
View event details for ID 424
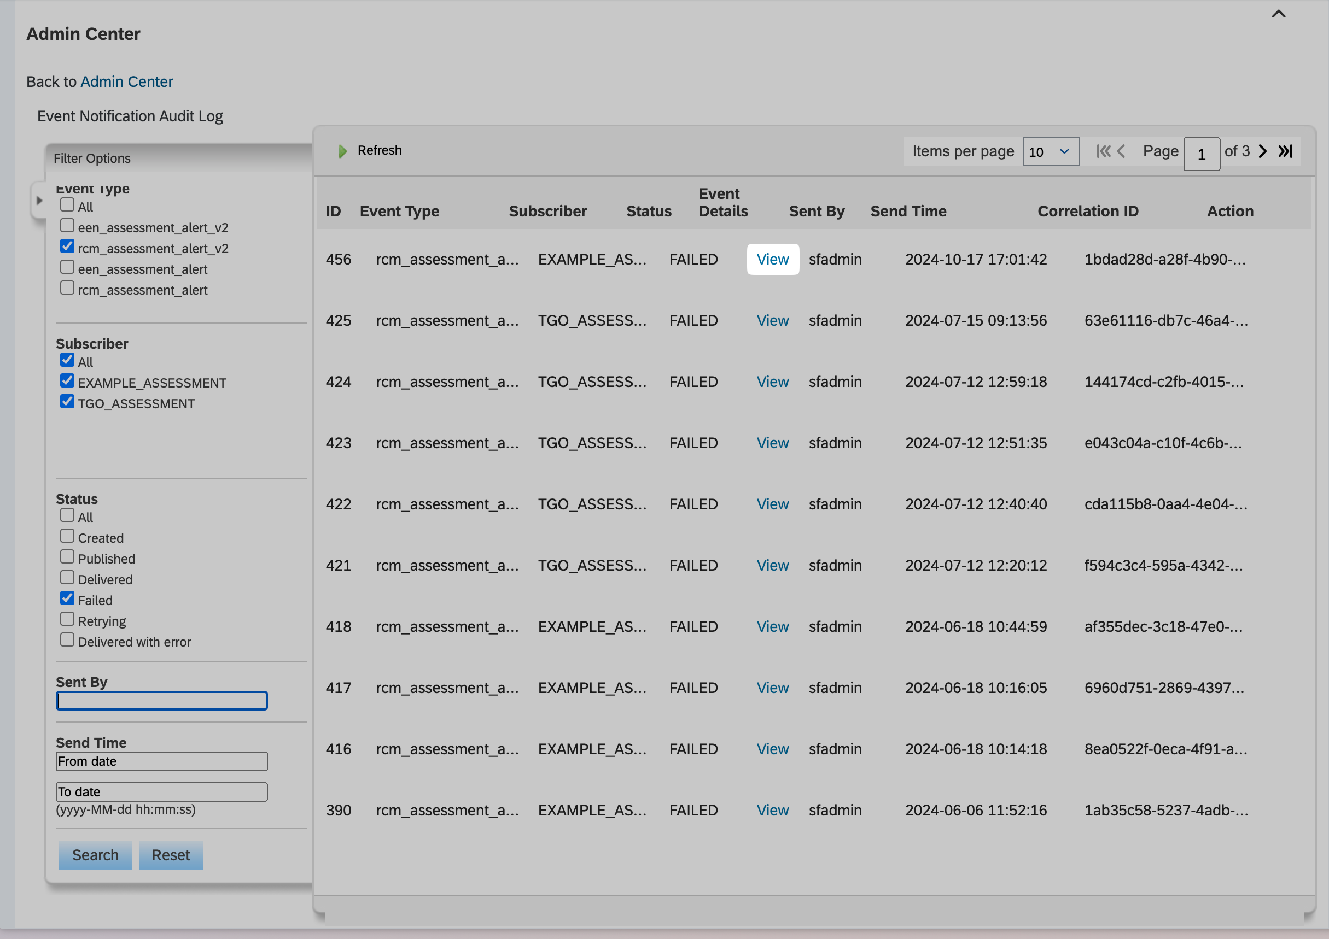coord(773,382)
